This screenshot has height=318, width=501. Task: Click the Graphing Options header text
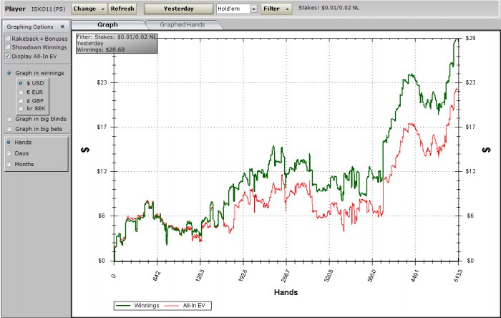coord(30,26)
